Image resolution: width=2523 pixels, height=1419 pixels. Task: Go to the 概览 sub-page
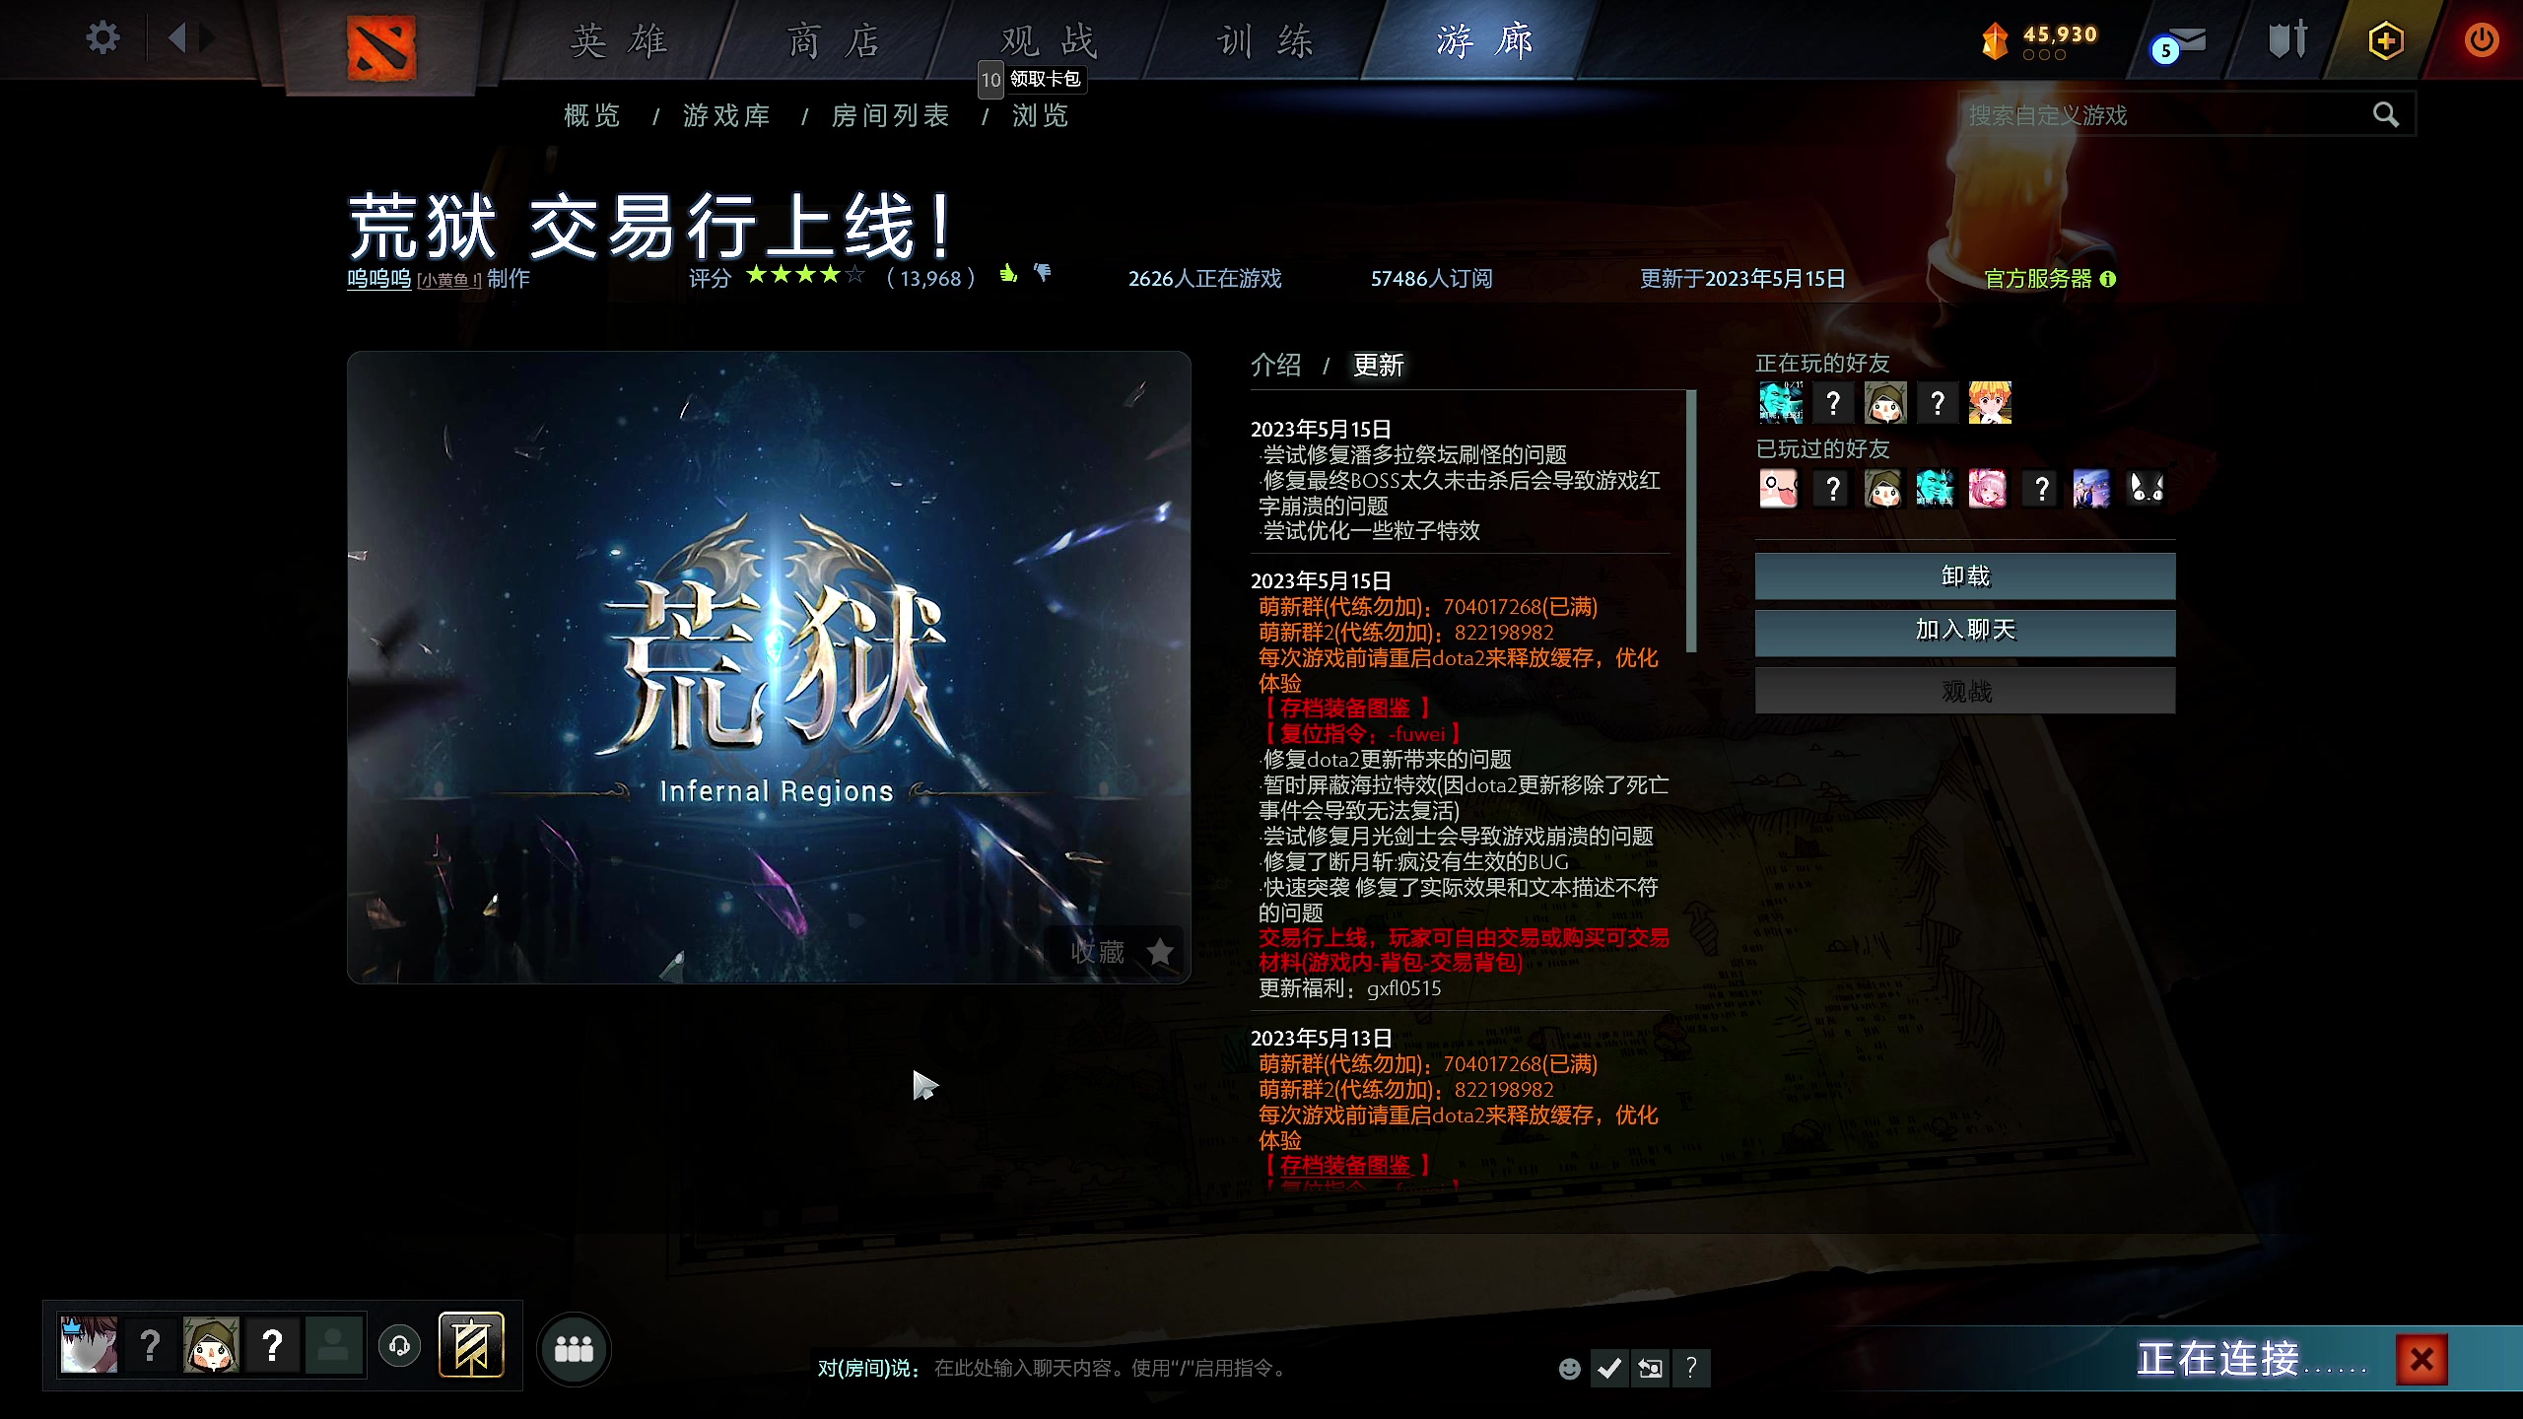pos(592,116)
